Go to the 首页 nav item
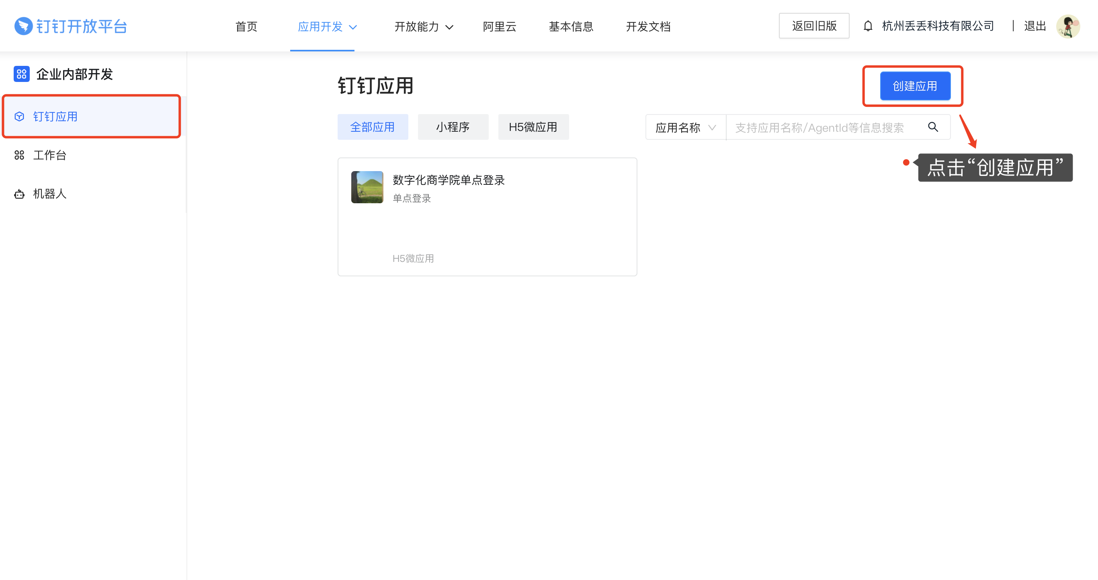 pyautogui.click(x=246, y=27)
